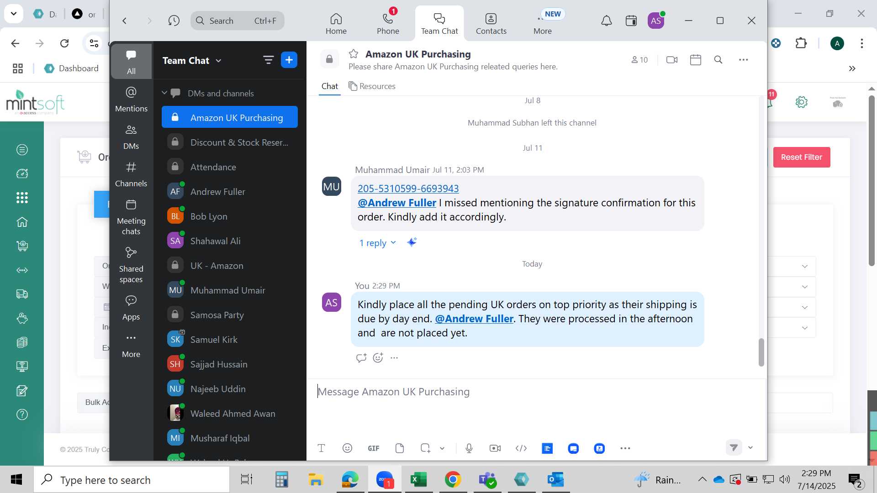The height and width of the screenshot is (493, 877).
Task: Open Excel from the Windows taskbar
Action: coord(418,480)
